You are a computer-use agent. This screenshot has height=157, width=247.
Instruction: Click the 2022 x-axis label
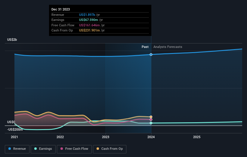coord(60,137)
